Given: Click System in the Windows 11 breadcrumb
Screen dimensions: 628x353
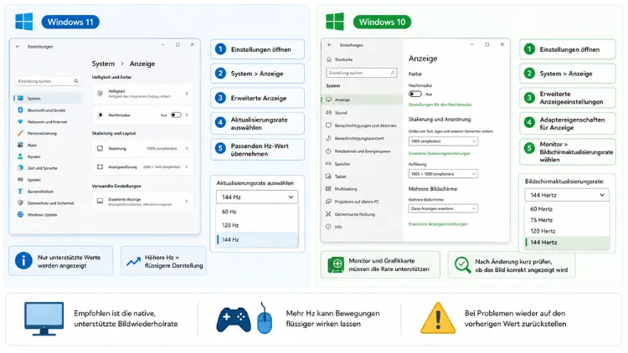Looking at the screenshot, I should tap(103, 64).
